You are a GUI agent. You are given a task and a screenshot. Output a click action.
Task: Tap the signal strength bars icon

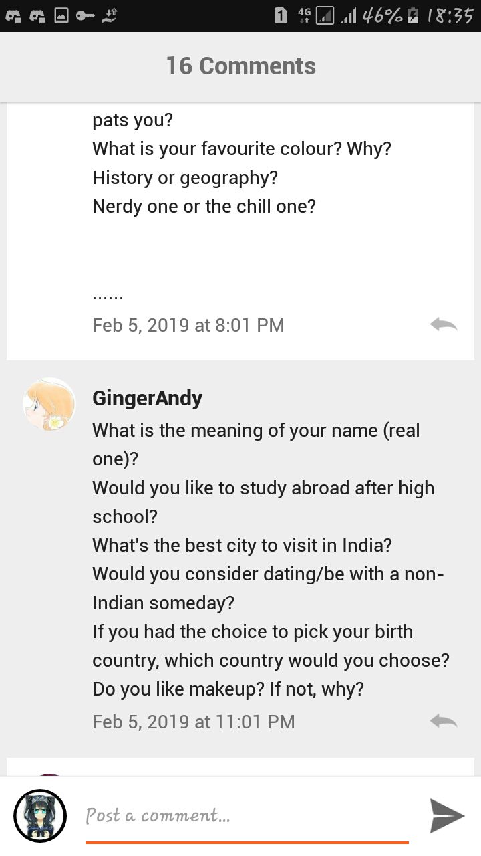(348, 15)
